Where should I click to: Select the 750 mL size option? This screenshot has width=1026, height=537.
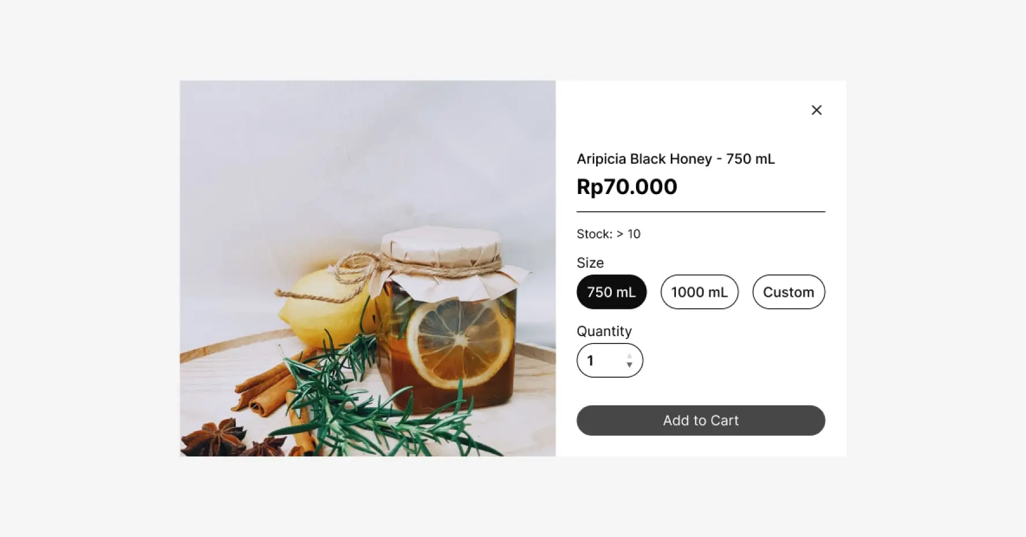coord(611,292)
